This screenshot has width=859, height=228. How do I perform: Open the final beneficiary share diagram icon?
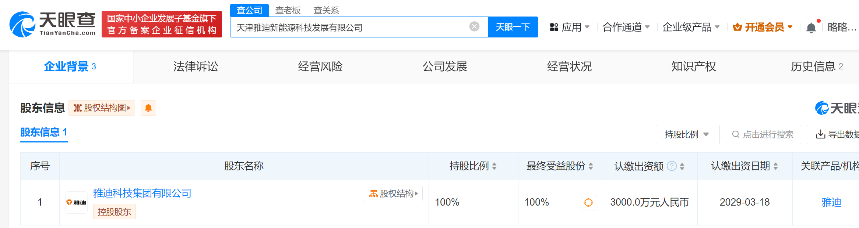588,202
